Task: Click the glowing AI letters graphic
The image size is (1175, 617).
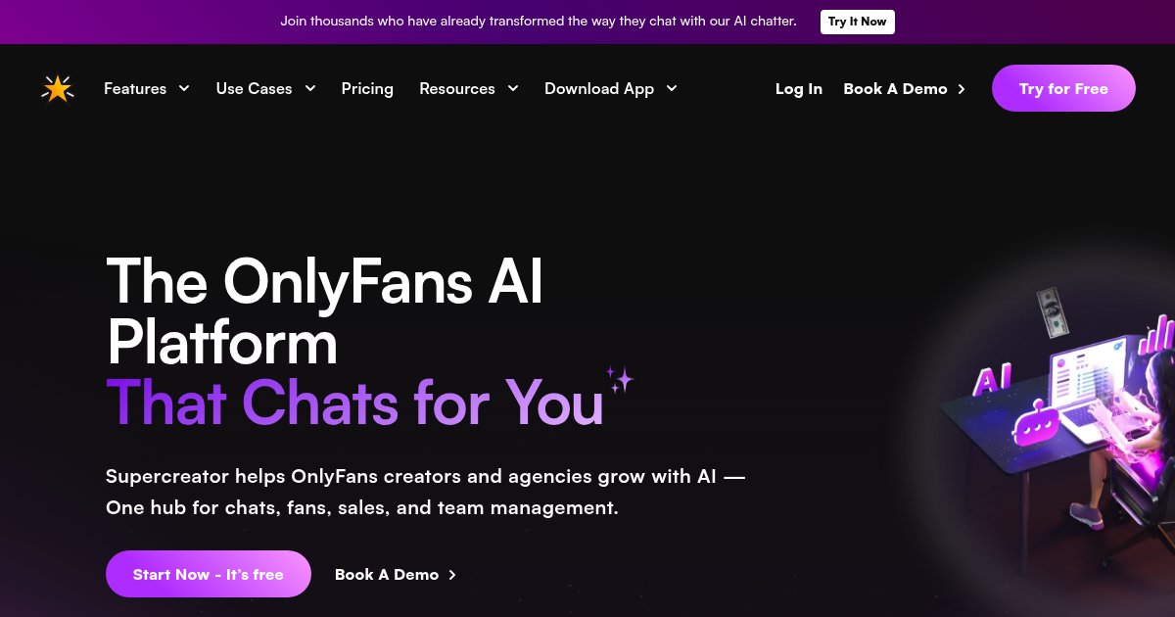Action: (x=994, y=379)
